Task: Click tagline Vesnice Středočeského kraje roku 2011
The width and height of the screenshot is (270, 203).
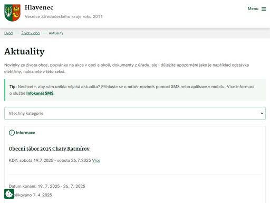Action: tap(64, 16)
